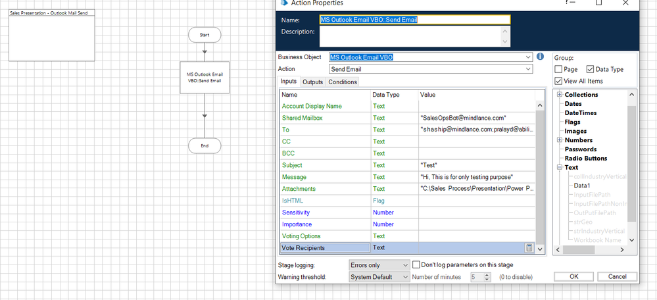Click the OK button
Viewport: 657px width, 300px height.
click(x=573, y=277)
